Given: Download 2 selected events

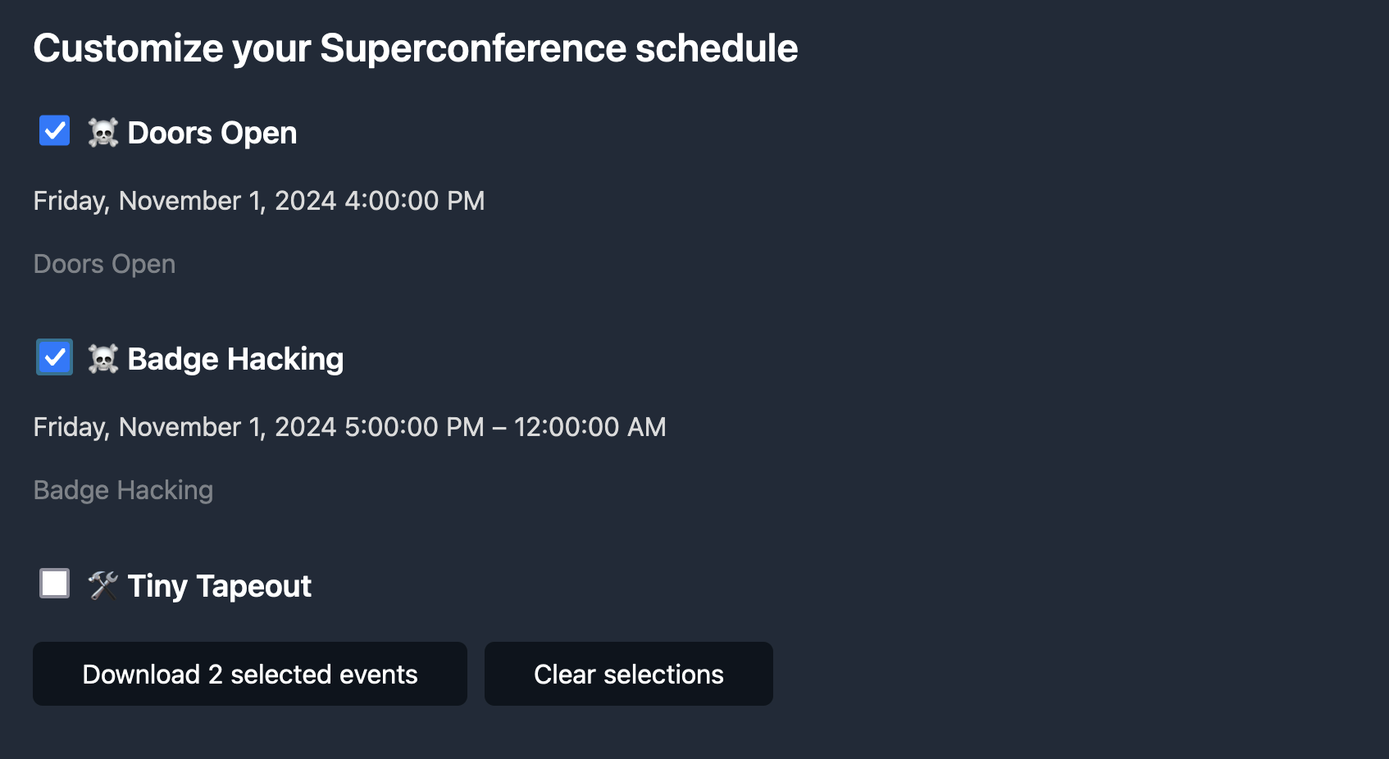Looking at the screenshot, I should pyautogui.click(x=250, y=674).
